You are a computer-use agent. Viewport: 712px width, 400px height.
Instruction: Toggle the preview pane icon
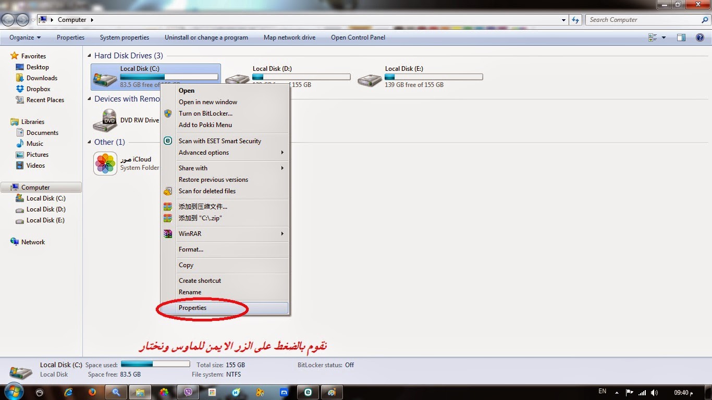681,37
